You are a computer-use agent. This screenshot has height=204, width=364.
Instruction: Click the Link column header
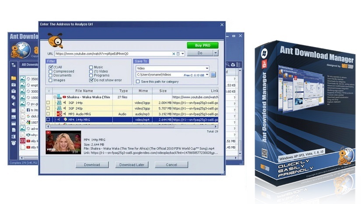[x=196, y=91]
